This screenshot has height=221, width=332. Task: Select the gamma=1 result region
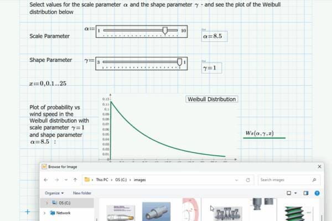pyautogui.click(x=211, y=68)
